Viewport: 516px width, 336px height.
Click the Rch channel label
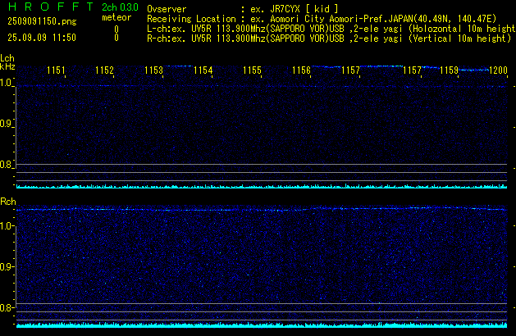coord(8,202)
